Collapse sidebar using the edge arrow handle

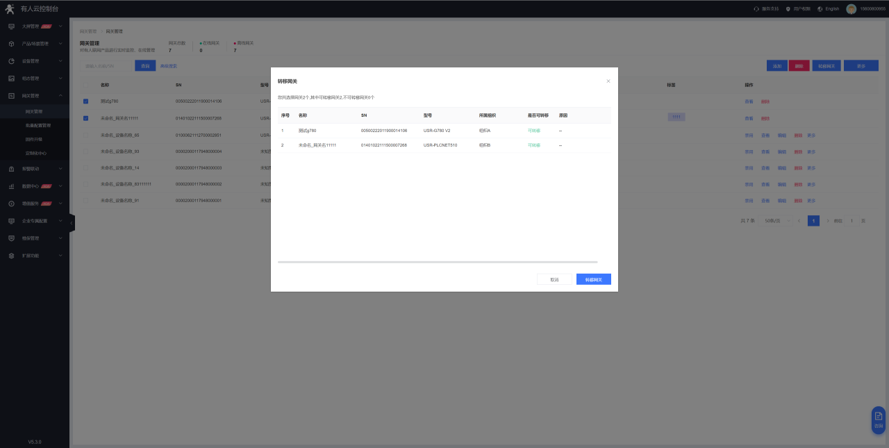click(72, 222)
